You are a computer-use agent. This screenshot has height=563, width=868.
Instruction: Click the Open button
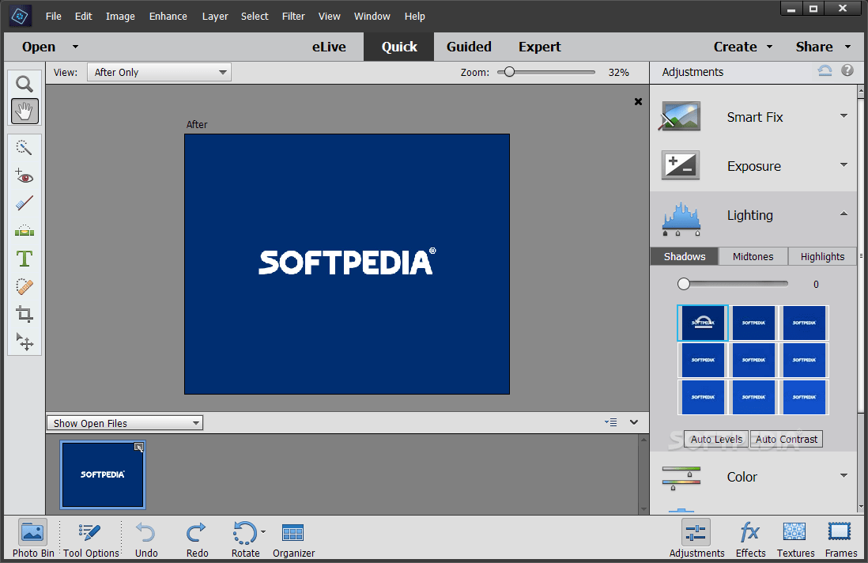tap(39, 47)
